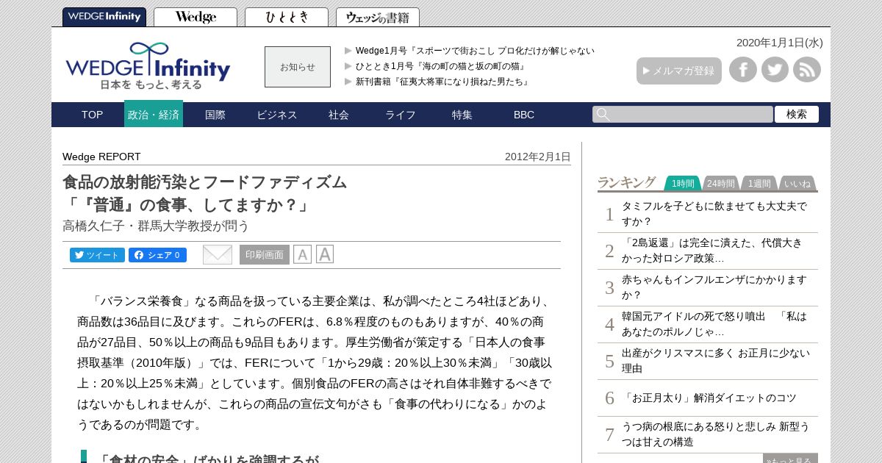
Task: Click the author line 高橋久仁子・群馬大学教授が問う
Action: click(x=156, y=226)
